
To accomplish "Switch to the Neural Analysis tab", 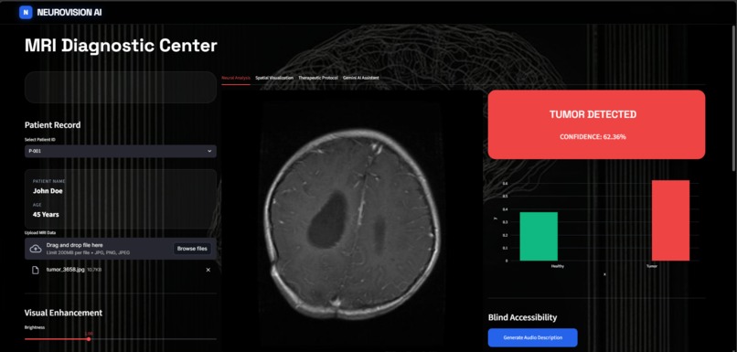I will 236,78.
